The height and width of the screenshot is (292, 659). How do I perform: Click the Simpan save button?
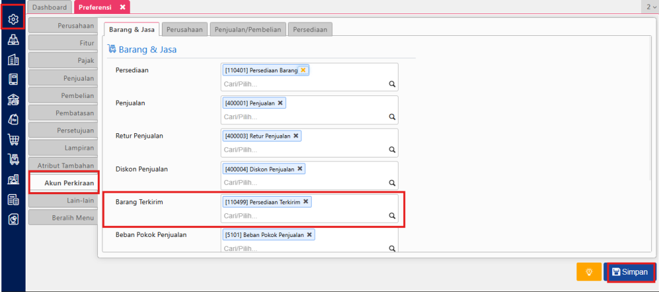coord(630,272)
